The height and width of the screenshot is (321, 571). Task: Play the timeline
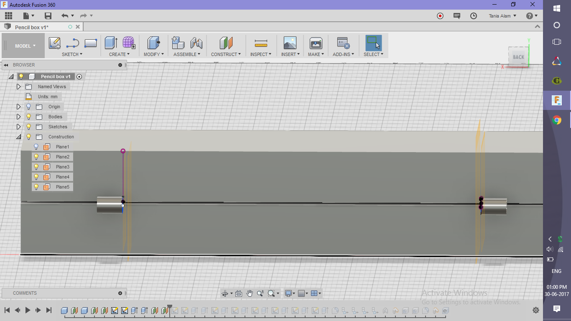coord(28,310)
